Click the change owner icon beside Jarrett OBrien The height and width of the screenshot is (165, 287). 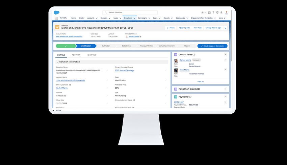(x=140, y=36)
